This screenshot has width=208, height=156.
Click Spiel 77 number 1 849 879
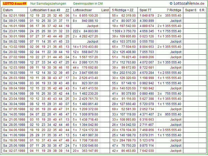pyautogui.click(x=147, y=16)
